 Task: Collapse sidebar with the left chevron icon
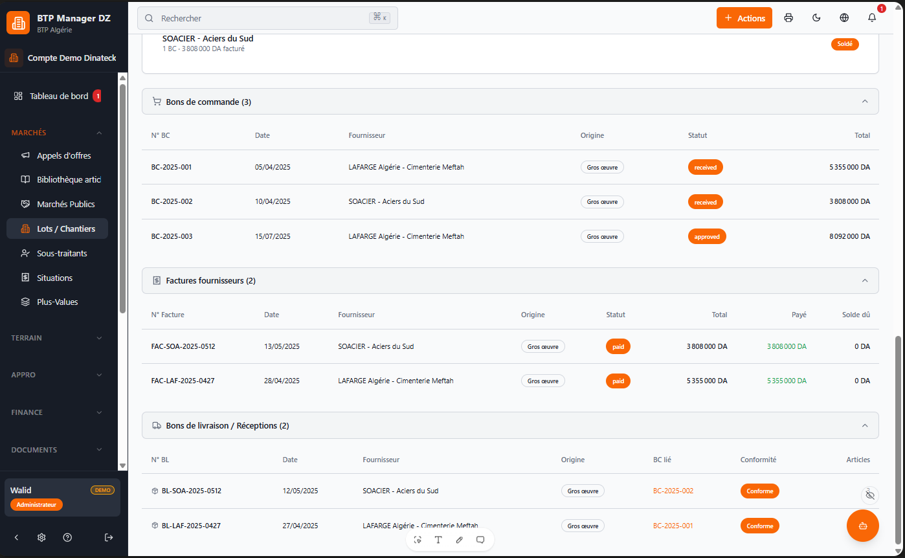(x=17, y=537)
